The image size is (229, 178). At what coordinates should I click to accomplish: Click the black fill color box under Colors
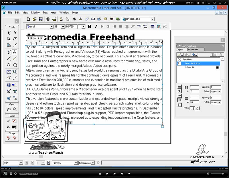pos(14,127)
